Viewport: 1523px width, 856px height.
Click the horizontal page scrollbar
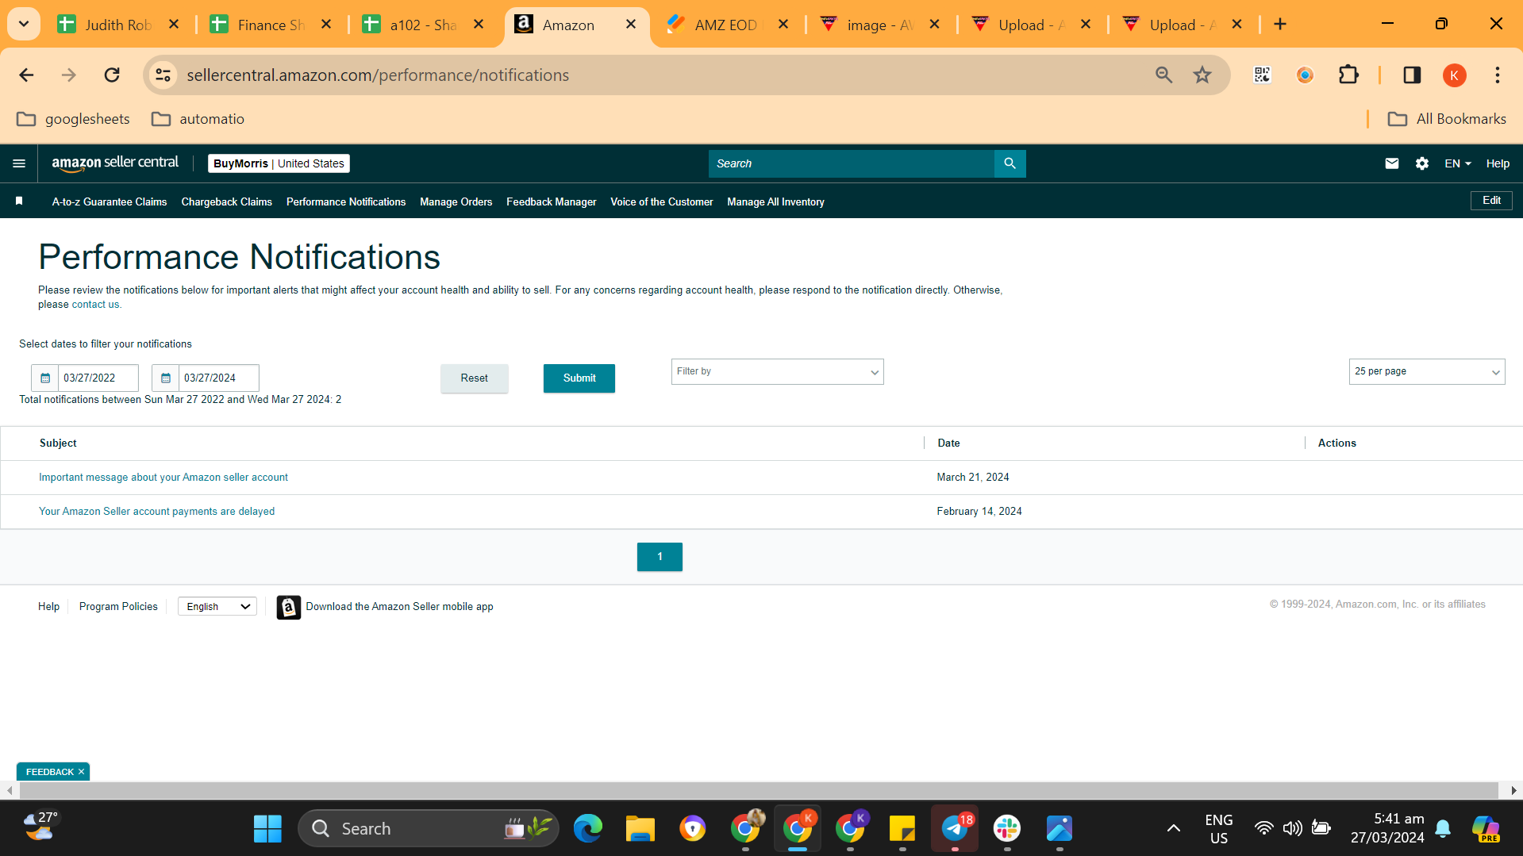coord(759,791)
